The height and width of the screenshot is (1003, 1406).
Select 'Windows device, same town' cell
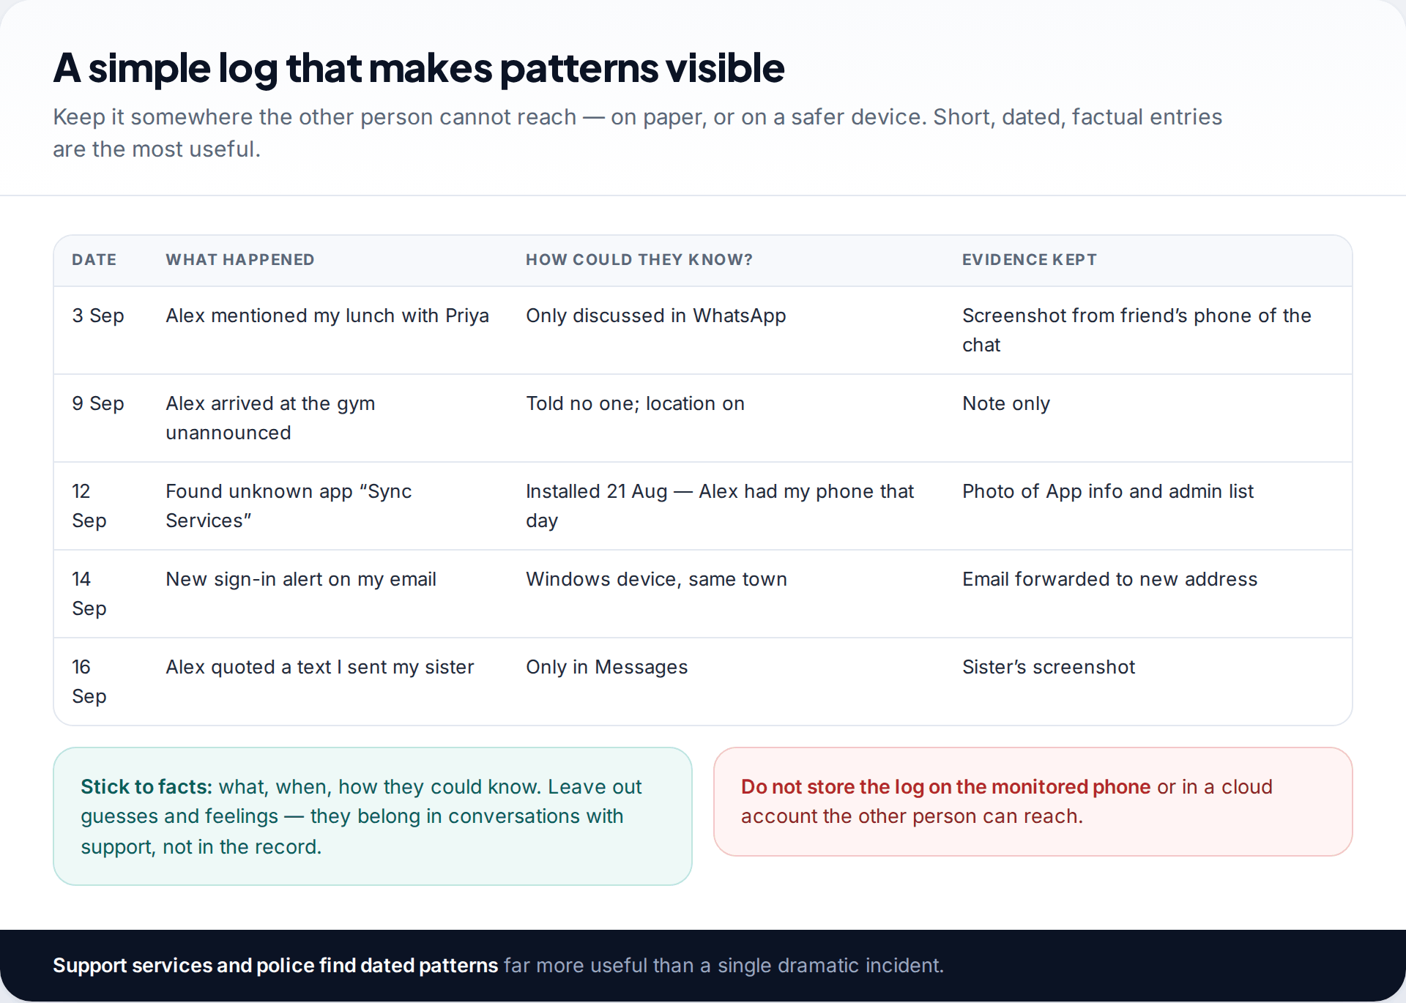pyautogui.click(x=656, y=579)
